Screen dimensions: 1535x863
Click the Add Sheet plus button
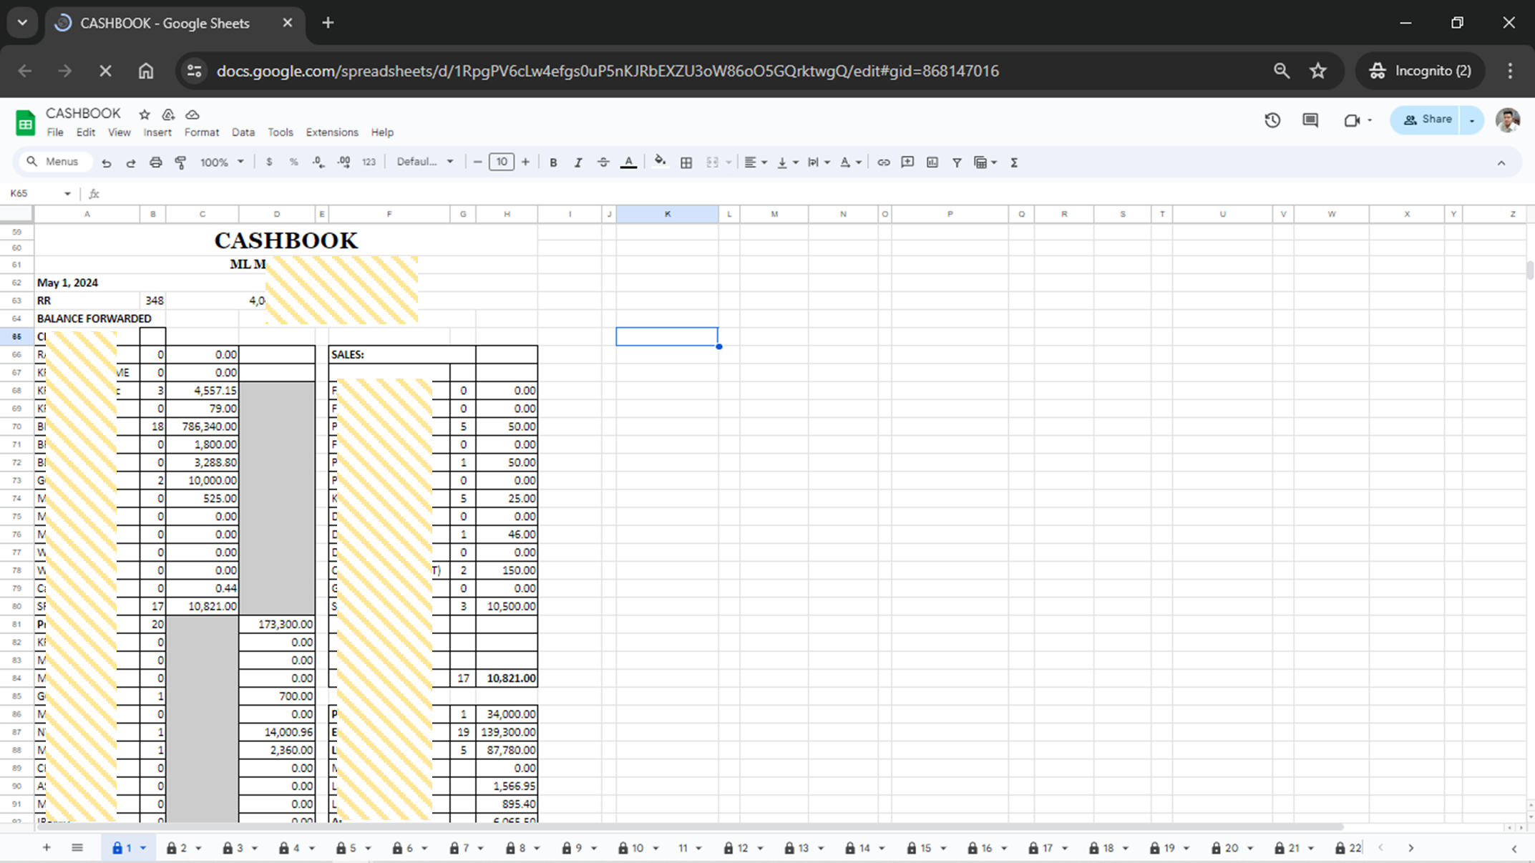[47, 848]
